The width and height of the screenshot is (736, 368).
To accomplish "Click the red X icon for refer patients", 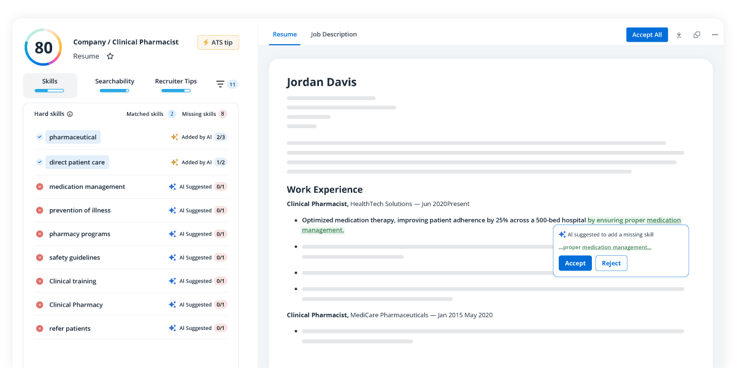I will point(40,328).
